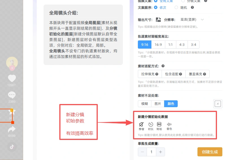Open the comment bubble icon

point(12,95)
